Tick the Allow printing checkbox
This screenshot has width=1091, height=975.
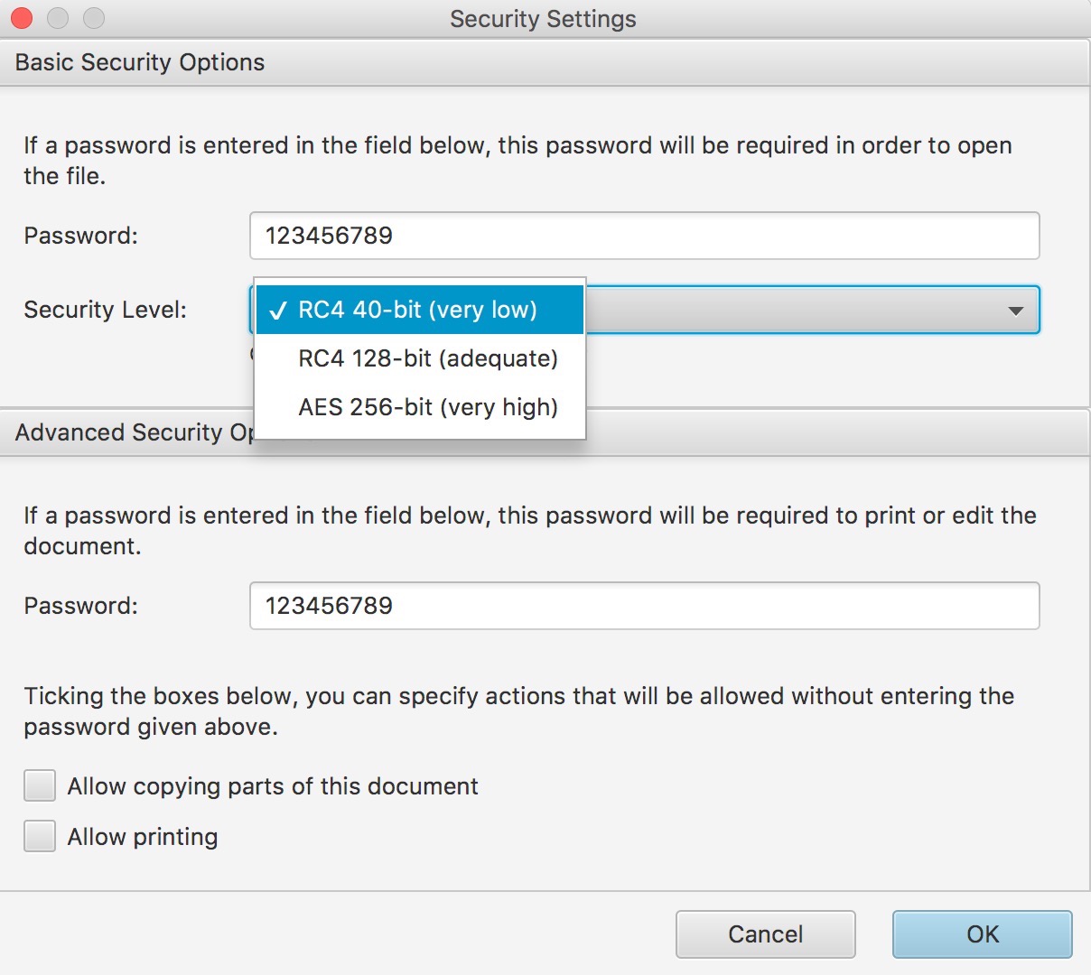tap(40, 837)
